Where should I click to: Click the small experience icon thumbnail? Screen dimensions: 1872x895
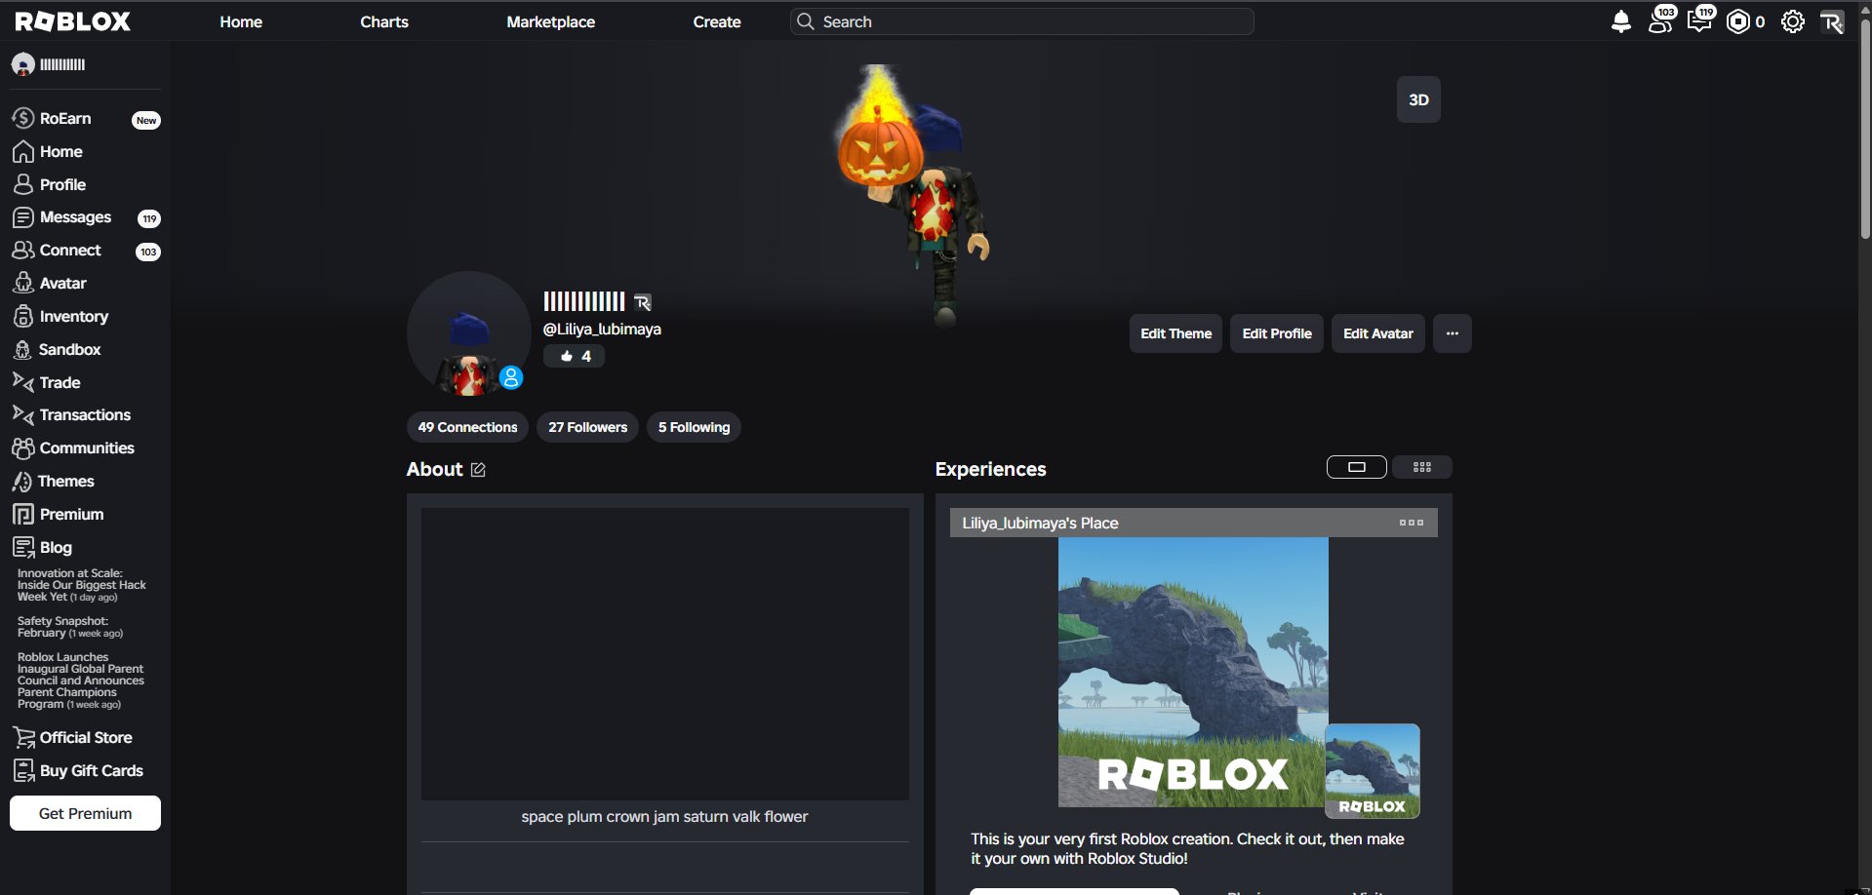coord(1373,770)
